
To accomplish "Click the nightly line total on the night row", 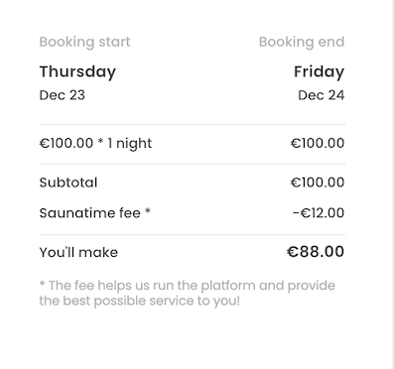I will coord(318,143).
